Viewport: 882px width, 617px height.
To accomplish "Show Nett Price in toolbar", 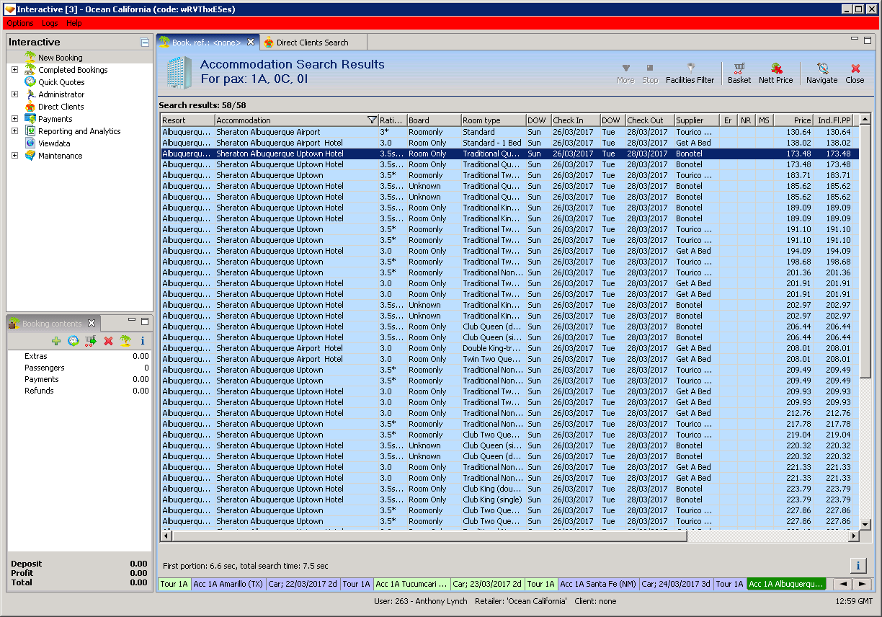I will point(775,72).
